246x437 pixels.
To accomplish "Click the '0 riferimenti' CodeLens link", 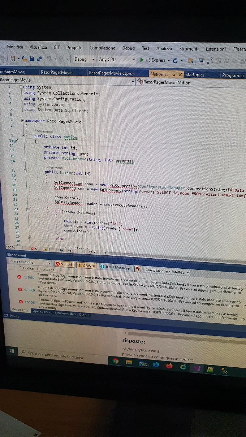I will [54, 168].
